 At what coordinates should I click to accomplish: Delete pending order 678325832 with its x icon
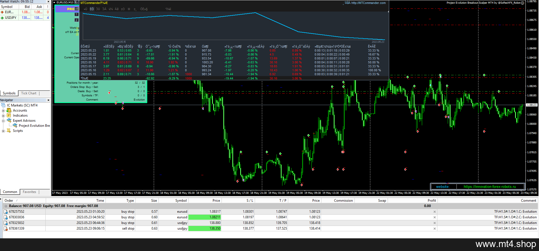coord(435,223)
